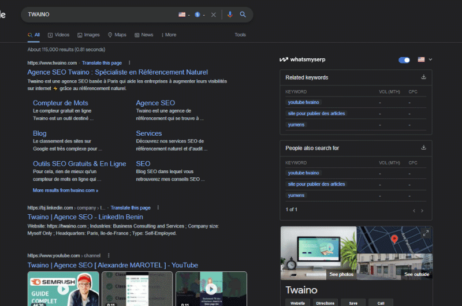
Task: Play the SEMRUSH Guide Complet video thumbnail
Action: point(64,289)
